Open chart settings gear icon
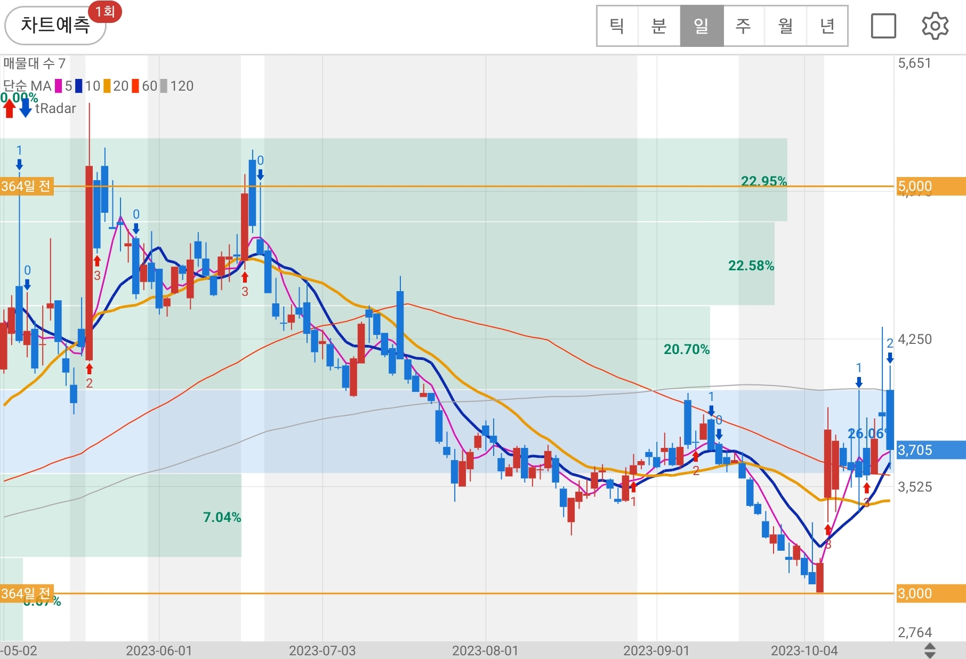Viewport: 966px width, 659px height. [x=935, y=26]
